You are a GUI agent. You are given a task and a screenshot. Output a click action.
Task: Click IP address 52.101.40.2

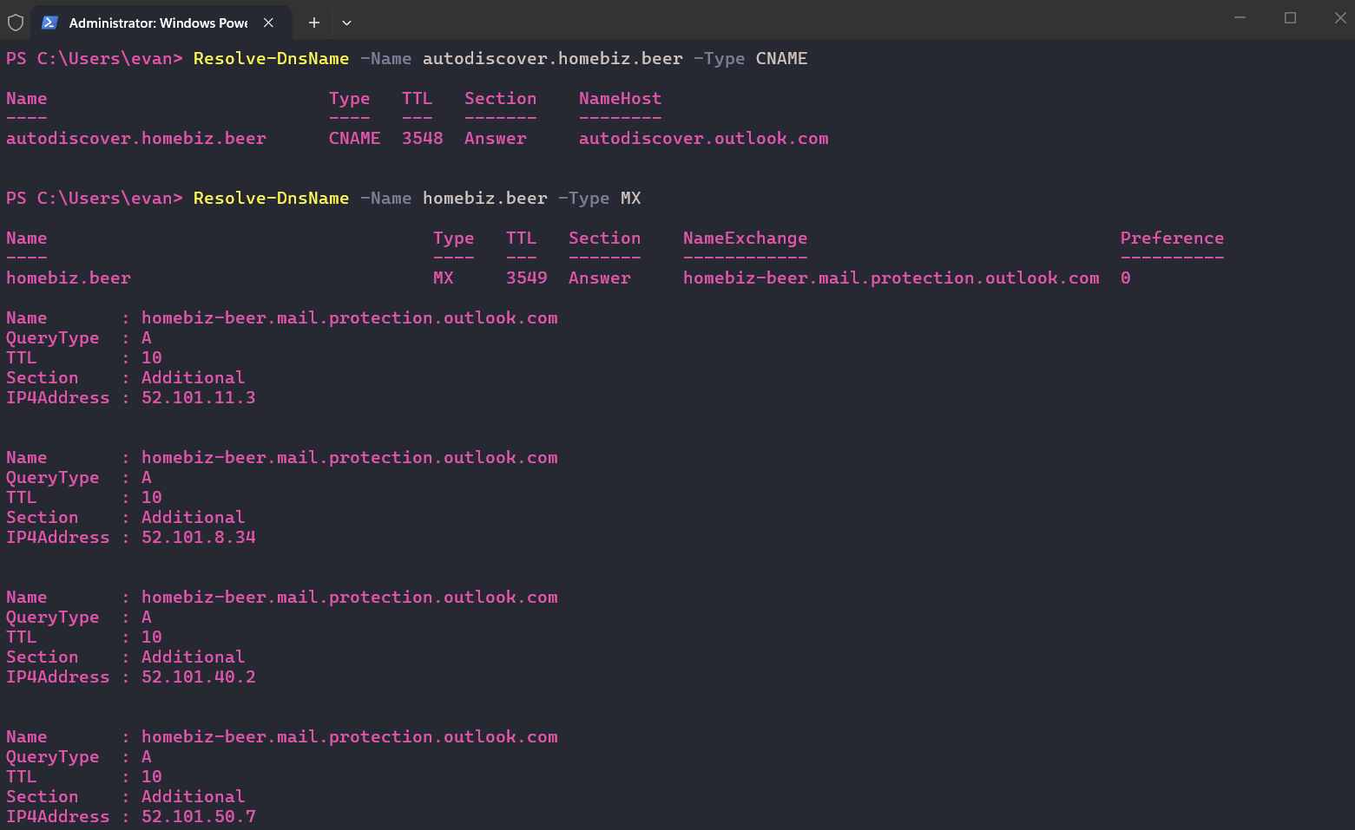(x=199, y=676)
